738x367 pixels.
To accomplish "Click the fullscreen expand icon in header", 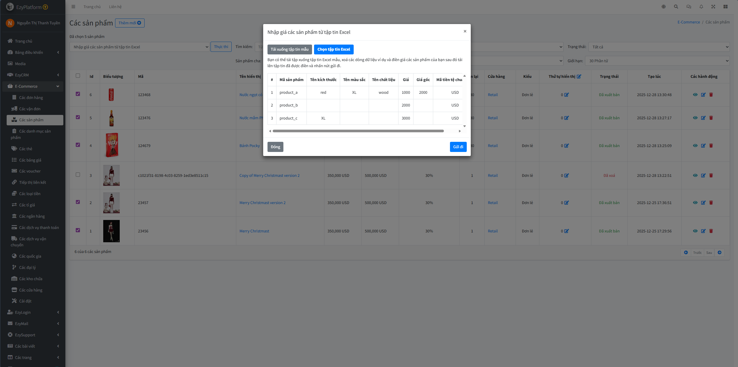I will point(713,7).
